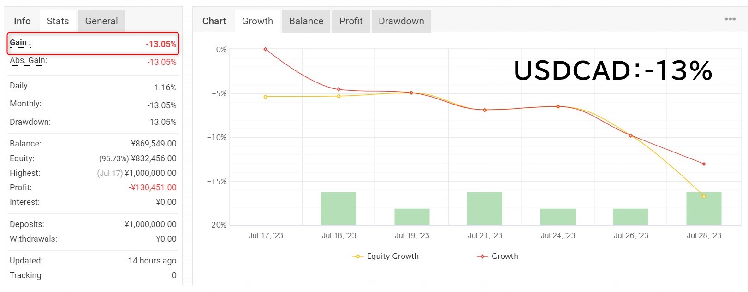Open the General tab
The height and width of the screenshot is (292, 748).
(101, 21)
